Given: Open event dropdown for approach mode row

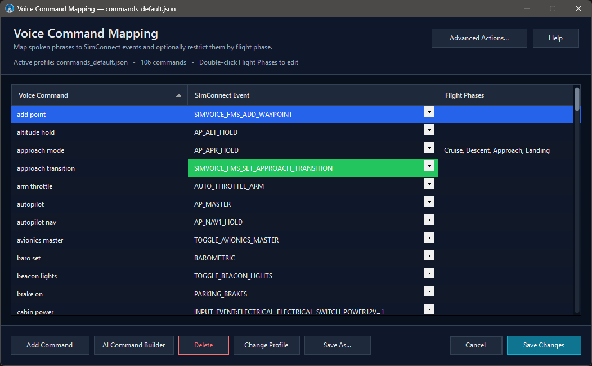Looking at the screenshot, I should coord(429,148).
